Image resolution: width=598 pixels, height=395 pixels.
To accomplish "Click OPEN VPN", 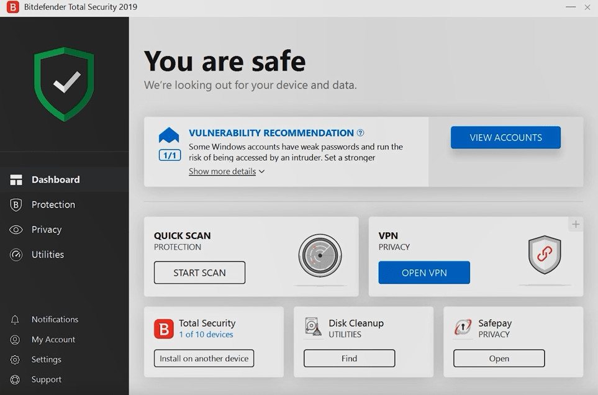I will 424,272.
